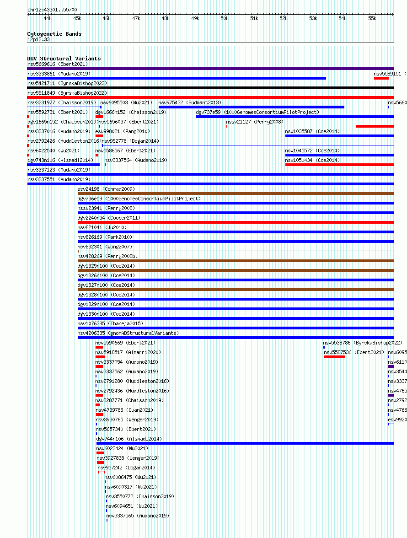Image resolution: width=407 pixels, height=538 pixels.
Task: Open nsv3333861 (Audano2019) variant label
Action: [59, 74]
